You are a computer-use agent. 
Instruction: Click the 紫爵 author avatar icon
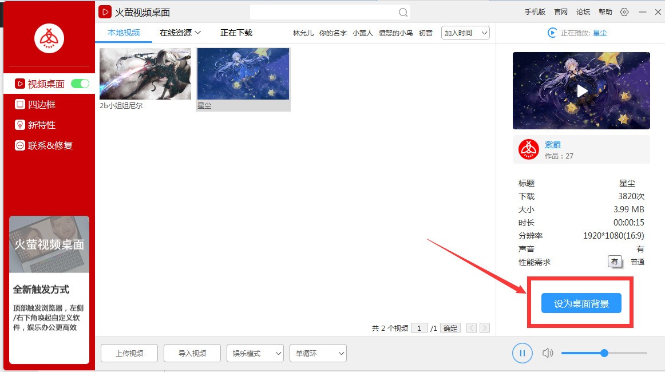point(528,149)
